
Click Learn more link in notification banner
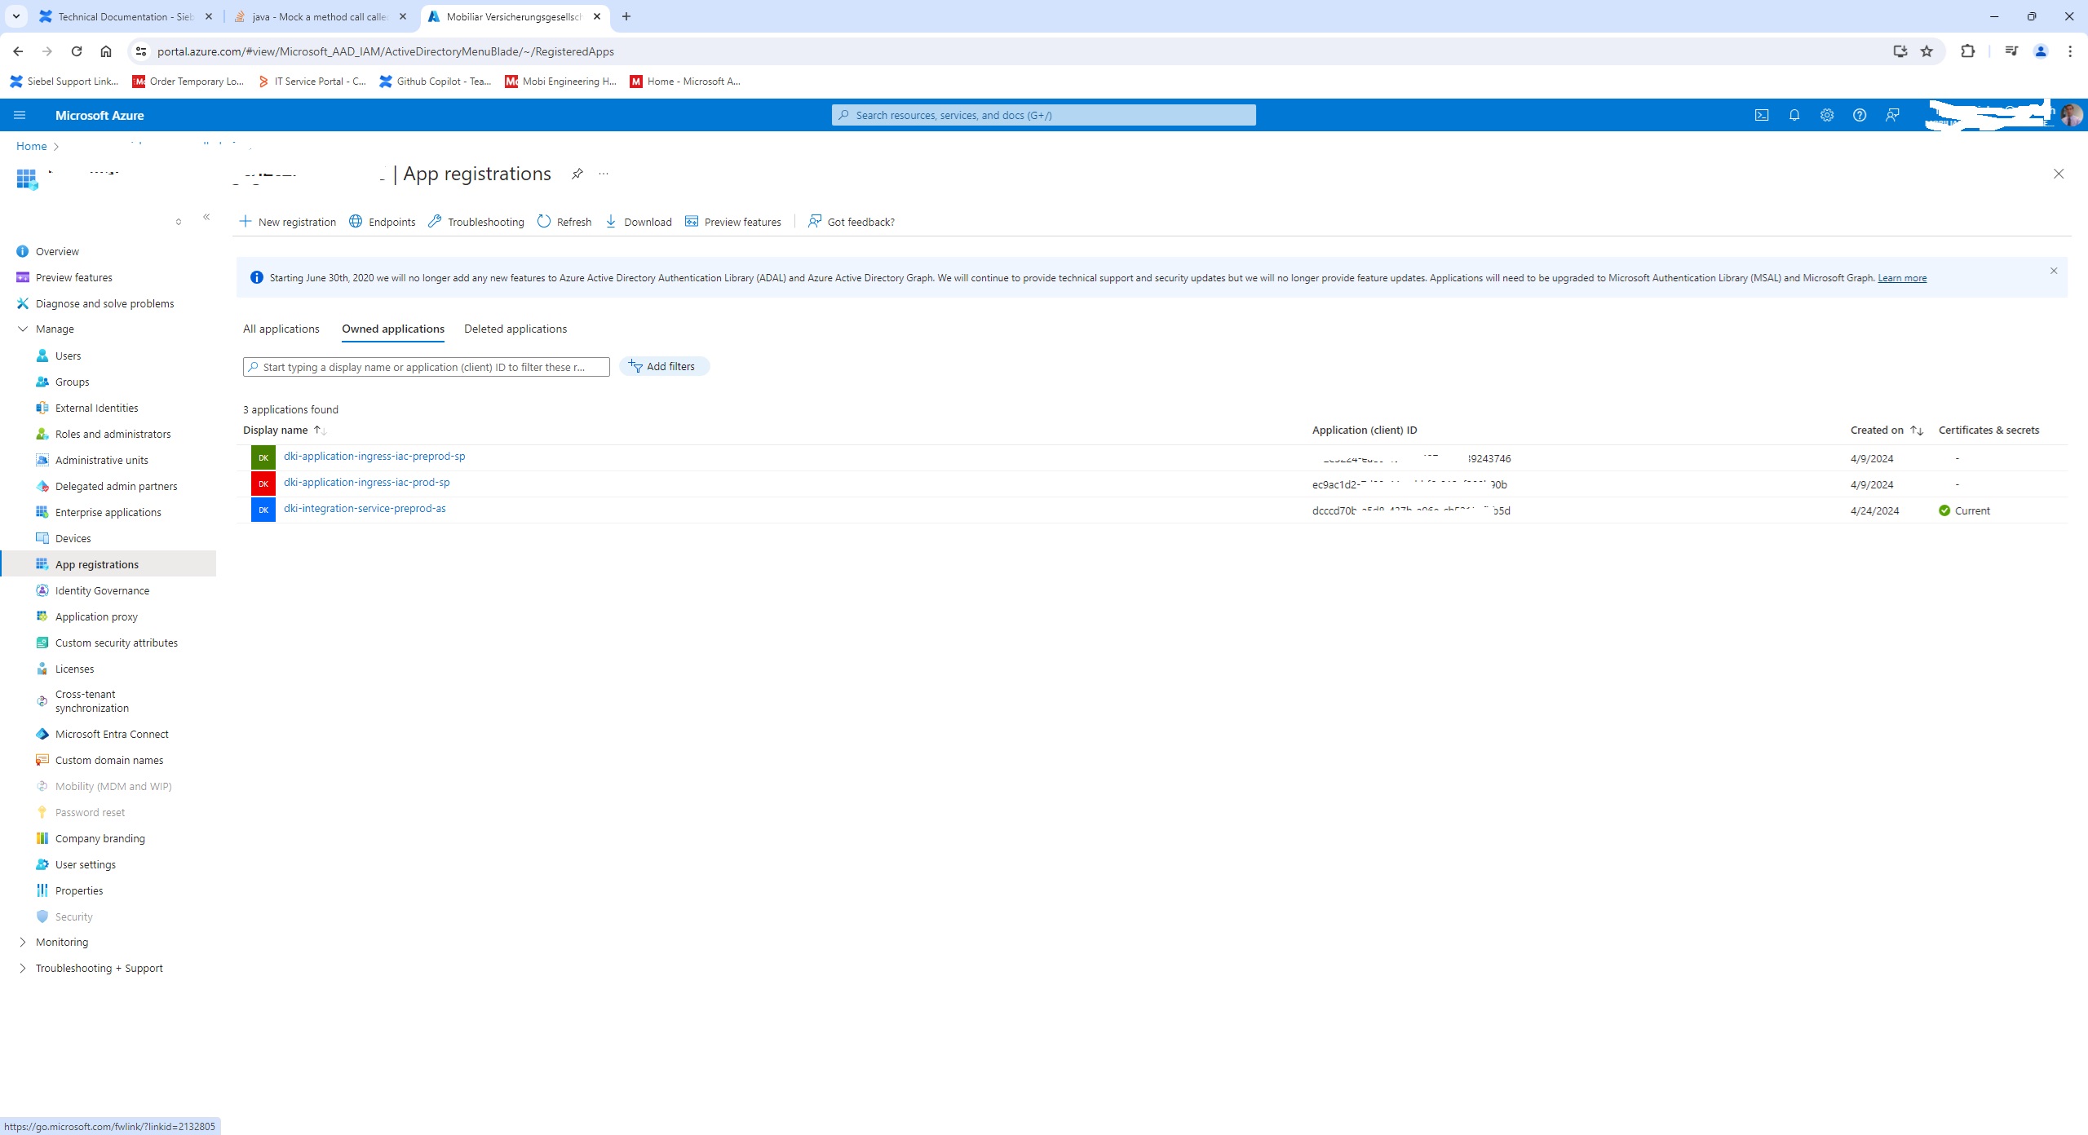[x=1902, y=276]
